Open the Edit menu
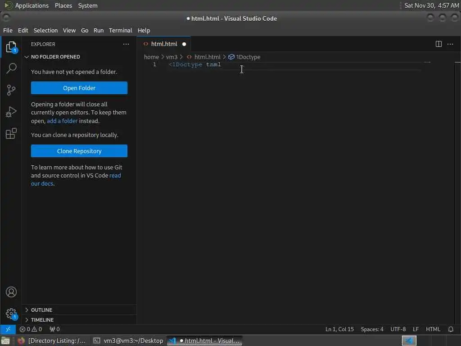461x346 pixels. [x=23, y=30]
